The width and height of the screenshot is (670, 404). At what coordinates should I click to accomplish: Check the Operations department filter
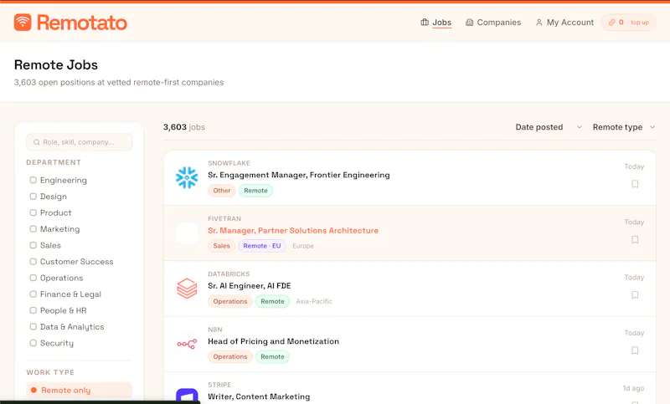point(33,278)
